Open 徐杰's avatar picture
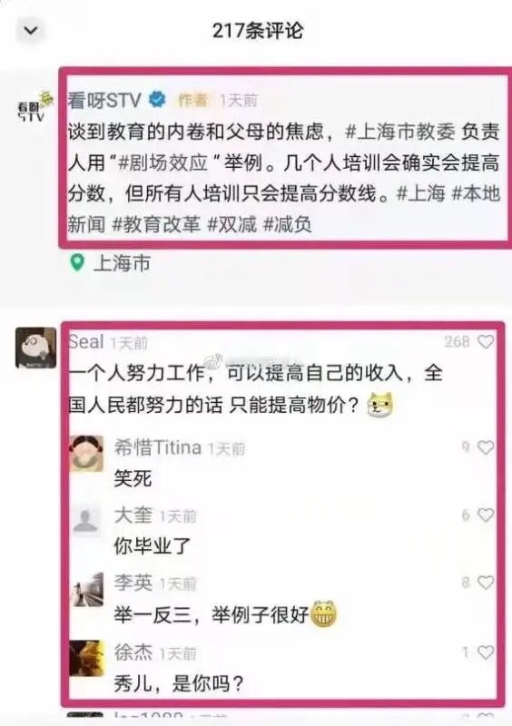512x726 pixels. pyautogui.click(x=86, y=659)
